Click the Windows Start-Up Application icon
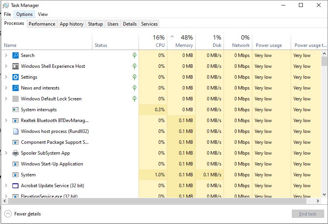This screenshot has width=328, height=224. point(16,164)
